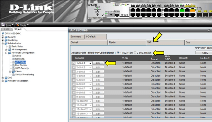
Task: Open the WIDS Security tree item
Action: pyautogui.click(x=22, y=68)
